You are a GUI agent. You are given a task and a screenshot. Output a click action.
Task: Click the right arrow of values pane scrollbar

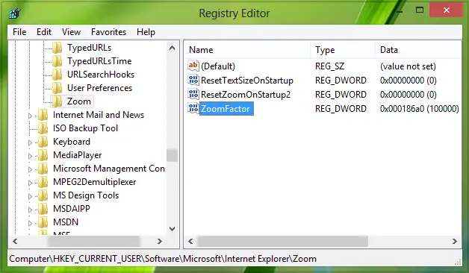click(454, 241)
